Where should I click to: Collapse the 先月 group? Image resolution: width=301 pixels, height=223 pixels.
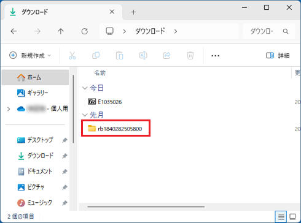point(85,115)
